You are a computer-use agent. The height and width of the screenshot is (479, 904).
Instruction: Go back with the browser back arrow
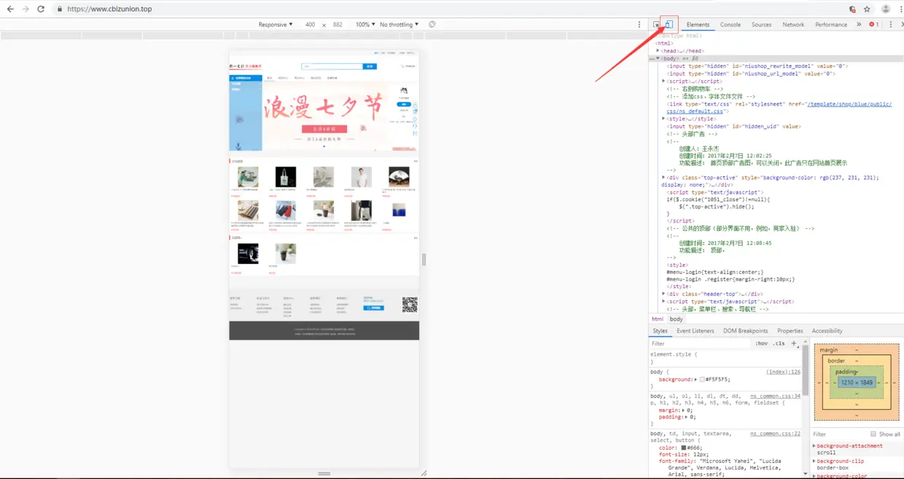[10, 9]
